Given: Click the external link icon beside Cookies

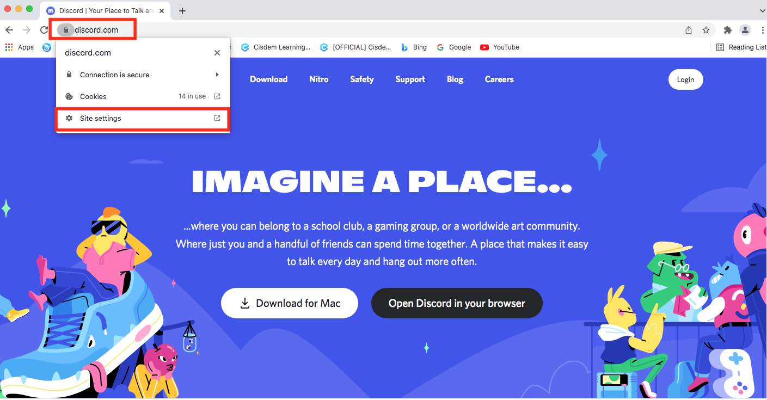Looking at the screenshot, I should pos(217,96).
